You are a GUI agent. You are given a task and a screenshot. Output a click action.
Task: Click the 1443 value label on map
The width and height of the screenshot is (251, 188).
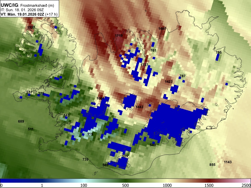point(139,107)
